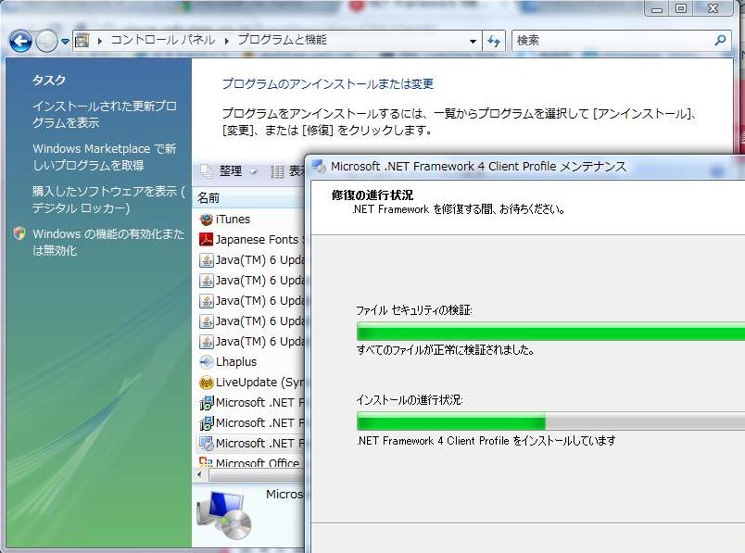Click the first Microsoft .NET Framework icon
The height and width of the screenshot is (553, 745).
[206, 403]
